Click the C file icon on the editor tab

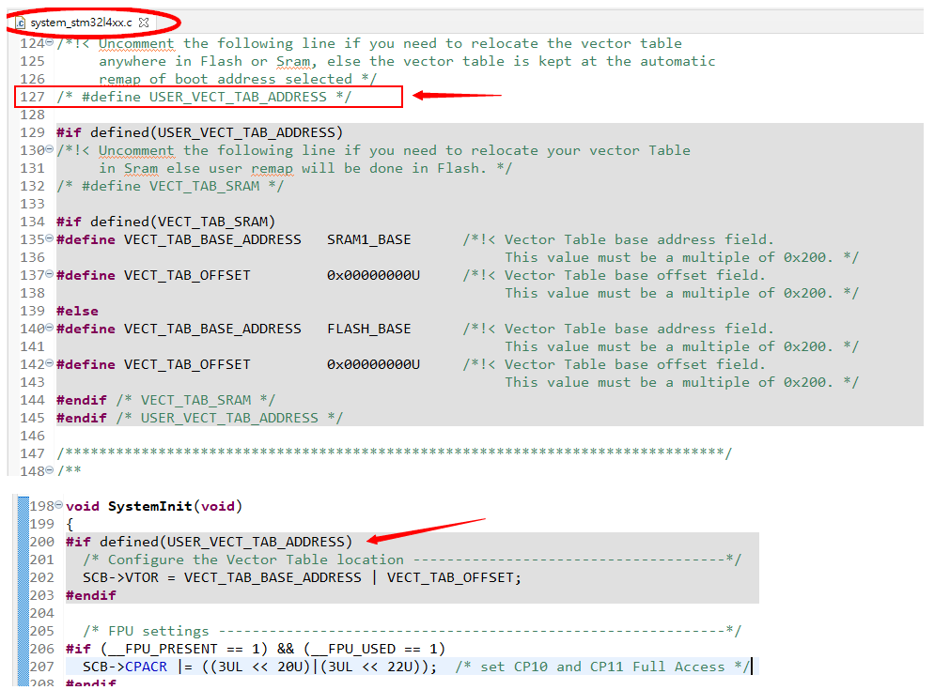pyautogui.click(x=21, y=23)
